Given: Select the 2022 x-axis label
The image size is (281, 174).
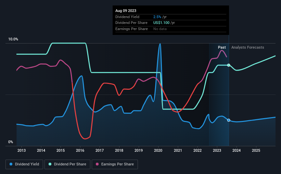Looking at the screenshot, I should pos(197,150).
